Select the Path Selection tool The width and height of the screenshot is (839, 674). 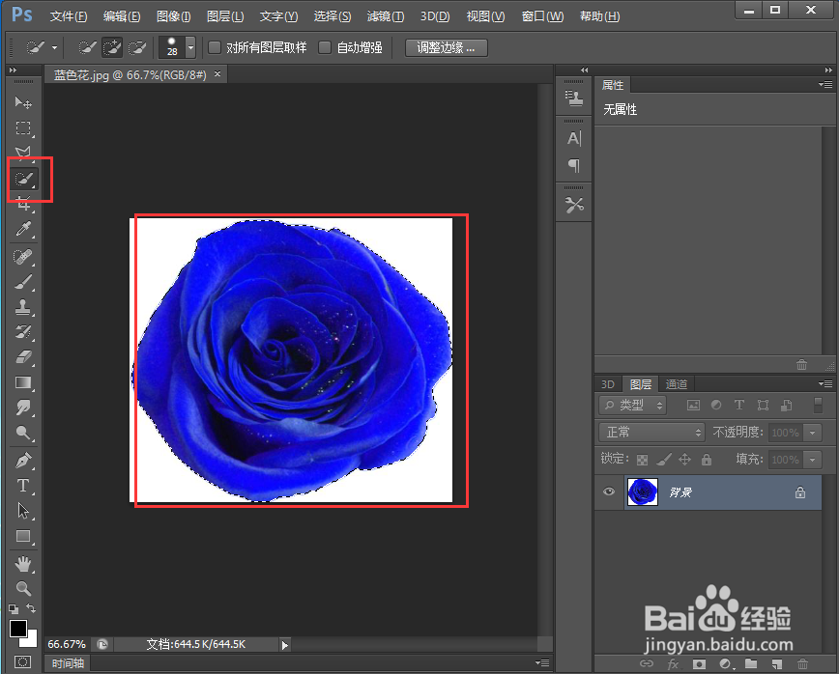click(23, 511)
